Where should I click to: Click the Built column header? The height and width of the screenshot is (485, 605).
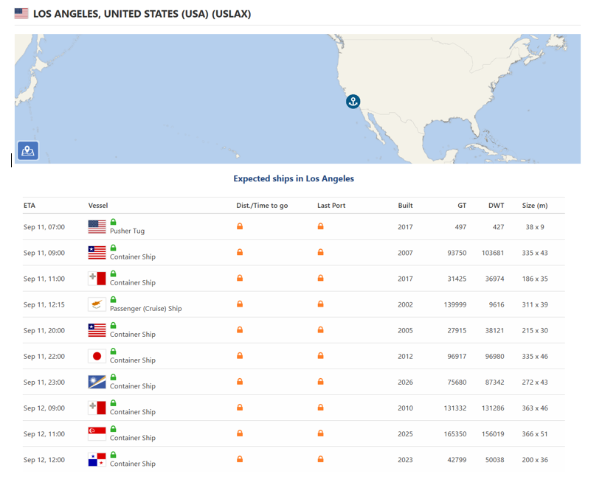point(405,206)
